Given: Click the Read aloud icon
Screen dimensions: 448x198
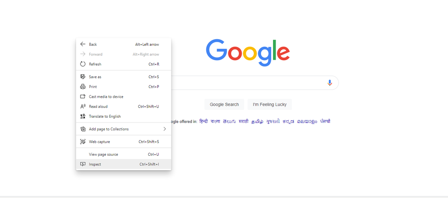Looking at the screenshot, I should (x=83, y=106).
